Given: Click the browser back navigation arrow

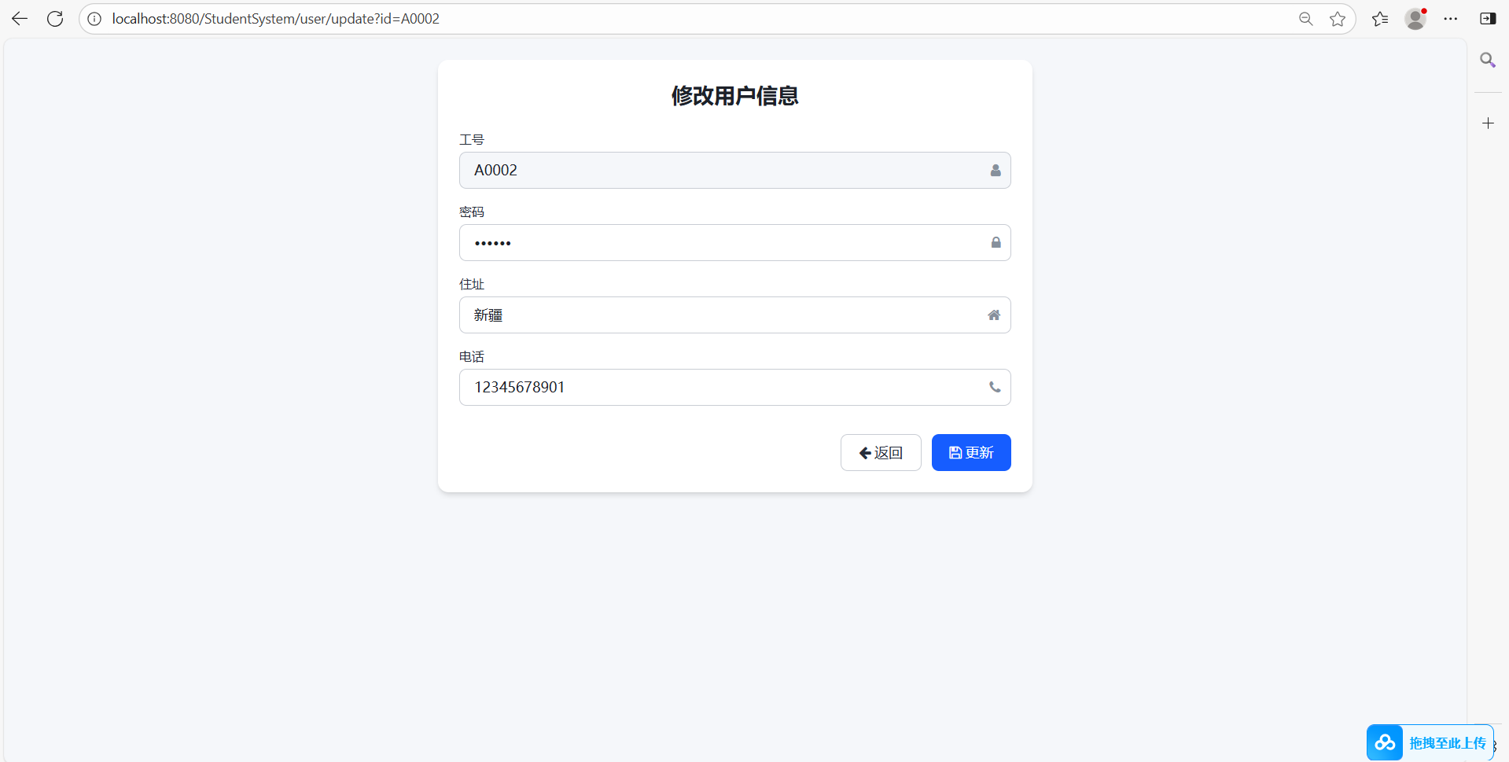Looking at the screenshot, I should (x=19, y=18).
